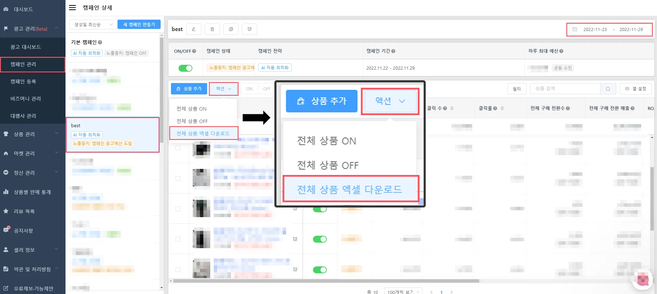This screenshot has height=294, width=657.
Task: Sort the table by 클릭 수
Action: 452,108
